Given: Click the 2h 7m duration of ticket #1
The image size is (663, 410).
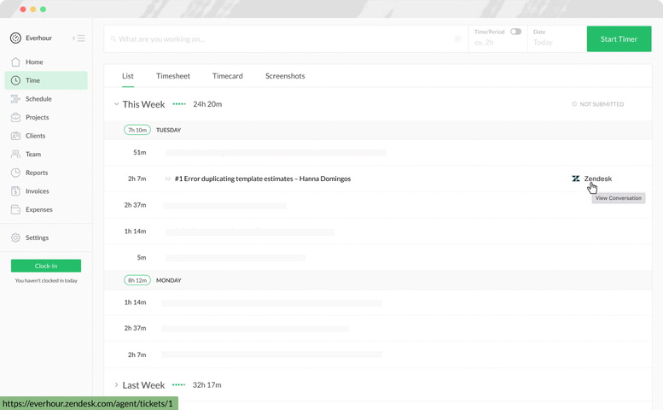Looking at the screenshot, I should pyautogui.click(x=137, y=179).
